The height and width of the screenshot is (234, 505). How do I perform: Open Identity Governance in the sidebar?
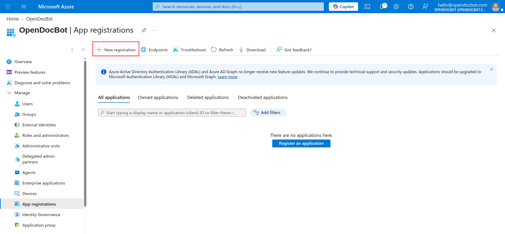click(37, 215)
